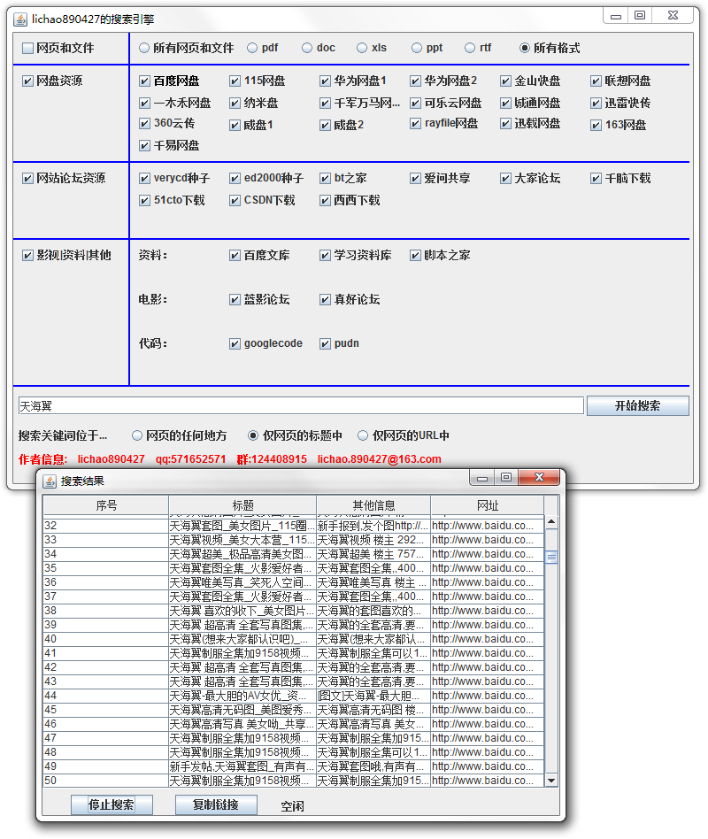
Task: Click the results scrollbar up arrow
Action: click(x=551, y=523)
